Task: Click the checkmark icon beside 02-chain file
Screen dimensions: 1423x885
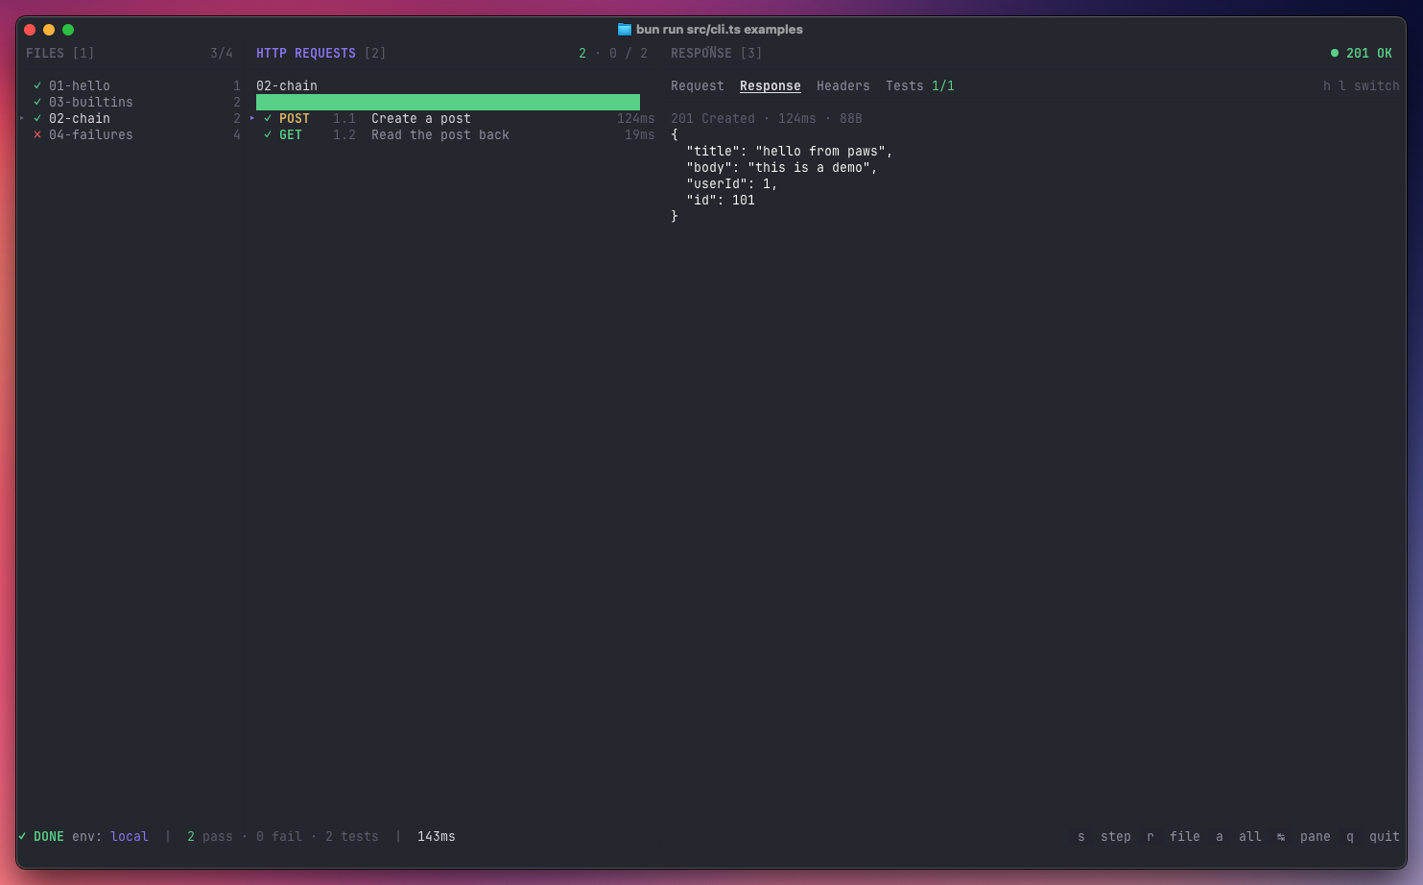Action: coord(37,119)
